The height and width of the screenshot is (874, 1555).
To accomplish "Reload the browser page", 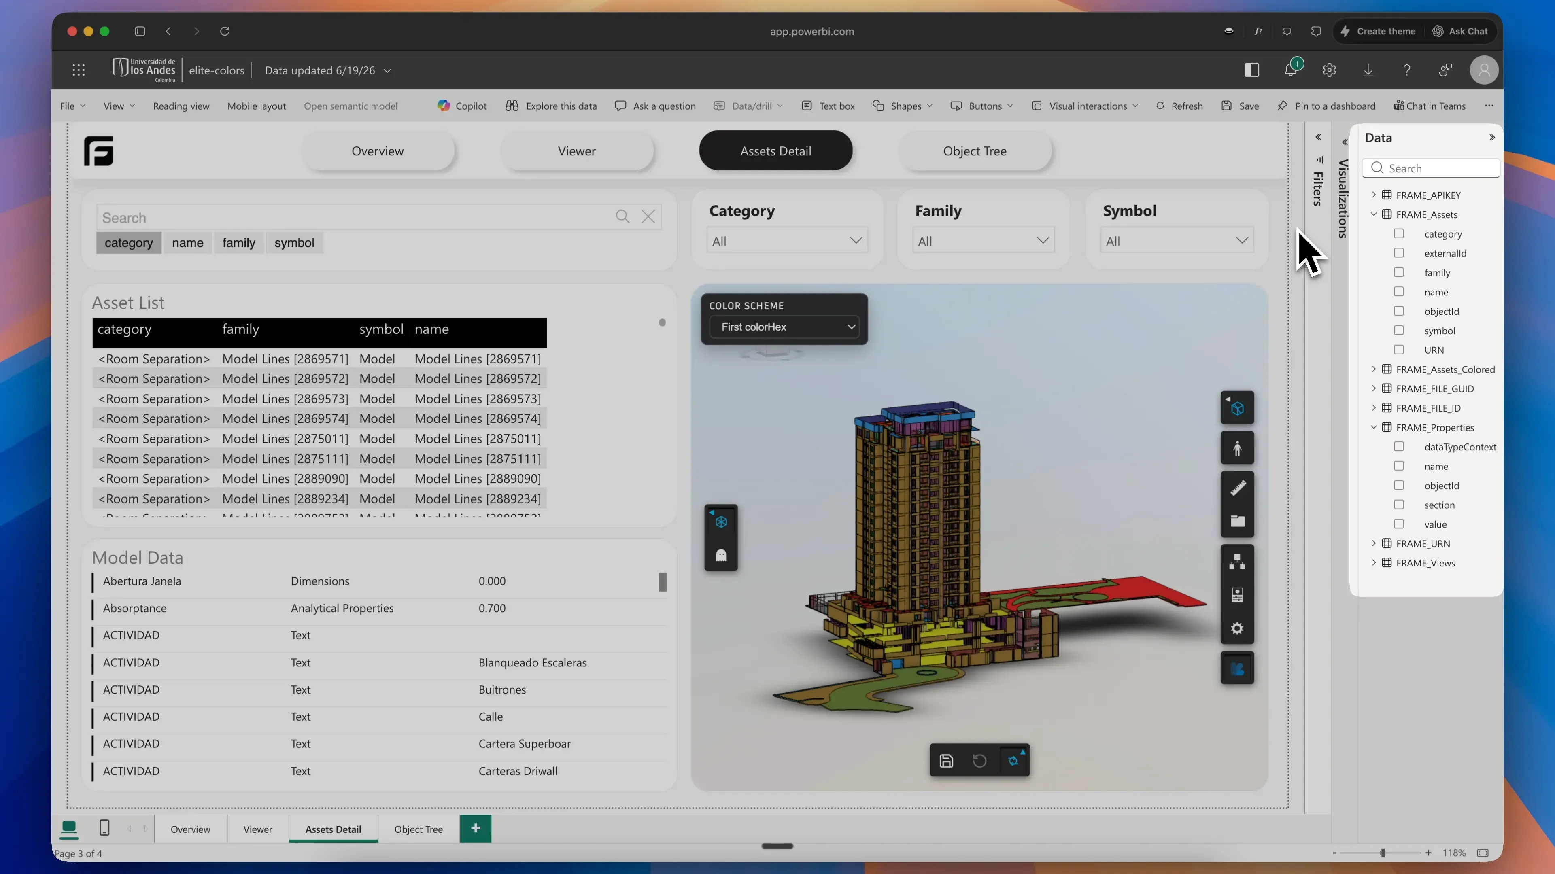I will pos(225,31).
